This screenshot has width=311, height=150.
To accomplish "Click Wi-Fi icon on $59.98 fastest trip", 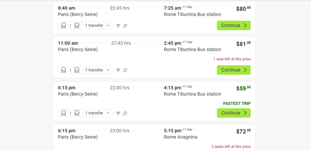I will (118, 113).
